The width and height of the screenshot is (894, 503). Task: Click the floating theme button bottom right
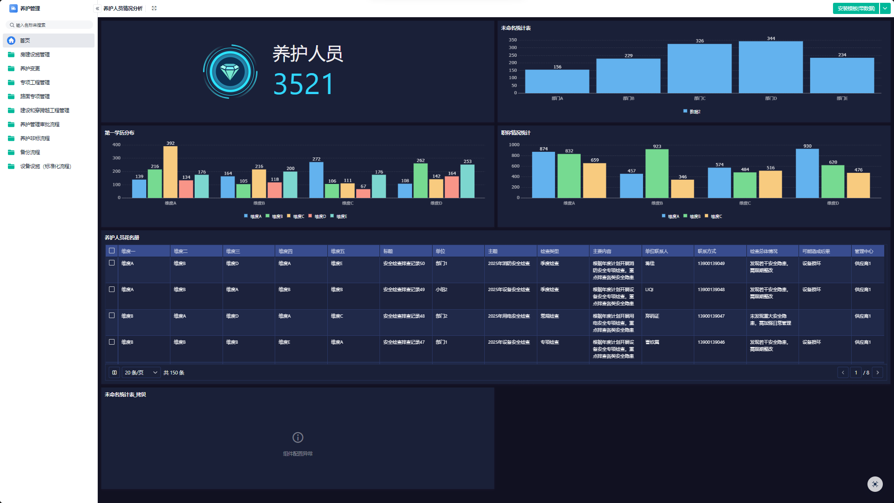(x=875, y=484)
